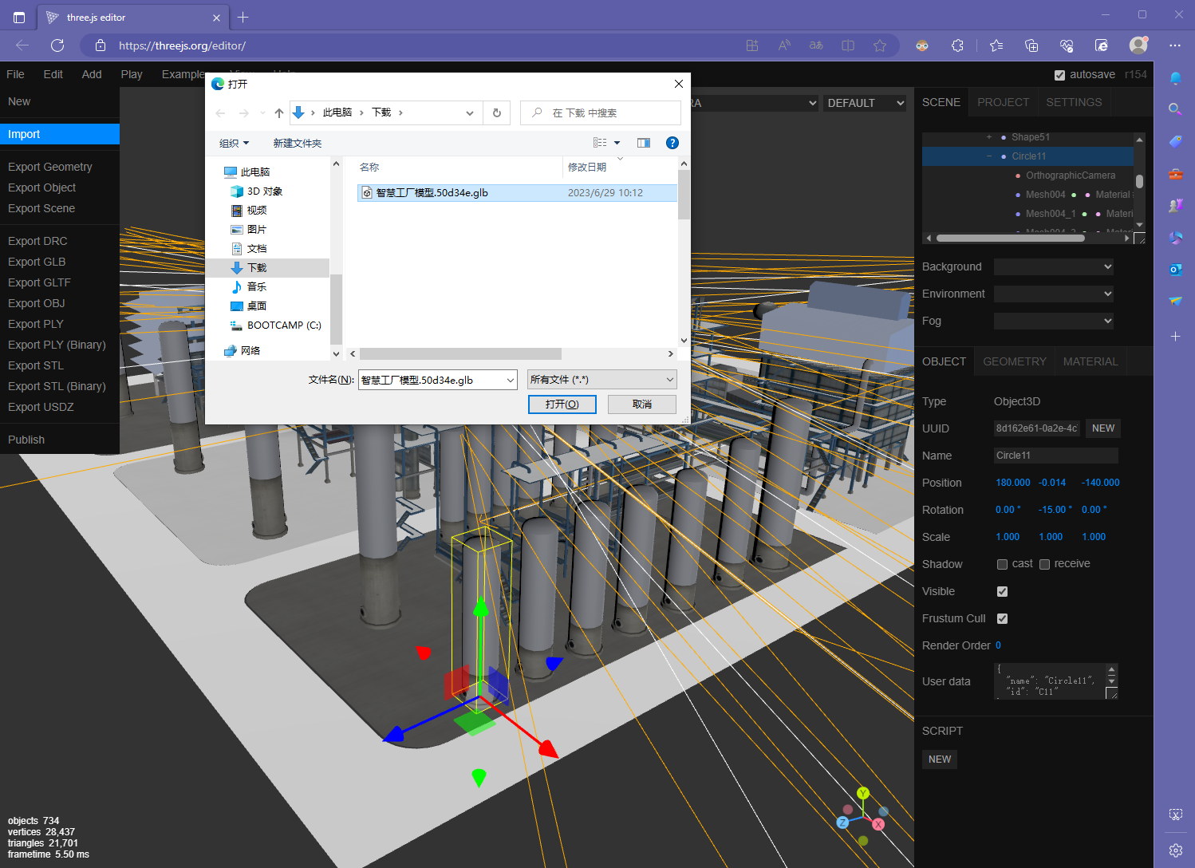
Task: Expand the file type filter dropdown
Action: click(x=602, y=380)
